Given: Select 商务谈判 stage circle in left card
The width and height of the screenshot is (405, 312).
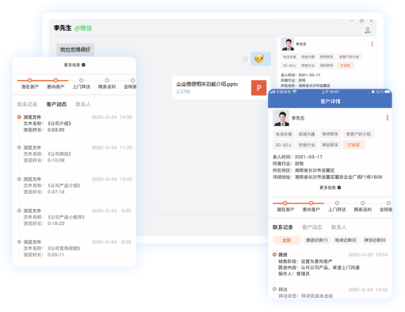Looking at the screenshot, I should click(x=107, y=80).
